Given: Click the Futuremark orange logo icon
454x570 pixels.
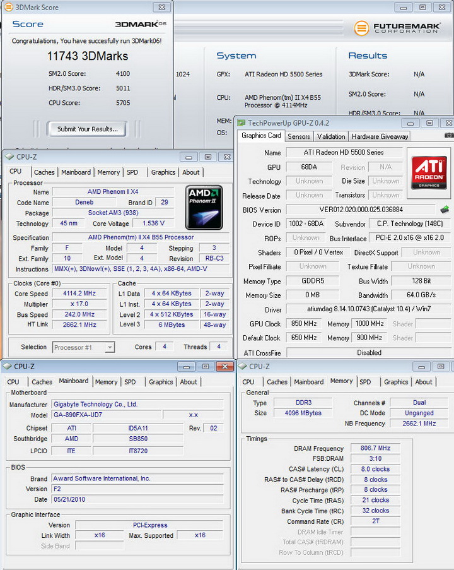Looking at the screenshot, I should [361, 28].
